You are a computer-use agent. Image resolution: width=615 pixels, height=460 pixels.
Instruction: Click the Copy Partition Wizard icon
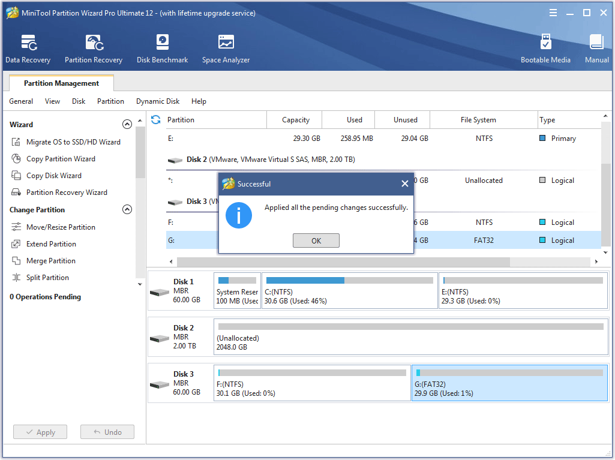pyautogui.click(x=16, y=159)
